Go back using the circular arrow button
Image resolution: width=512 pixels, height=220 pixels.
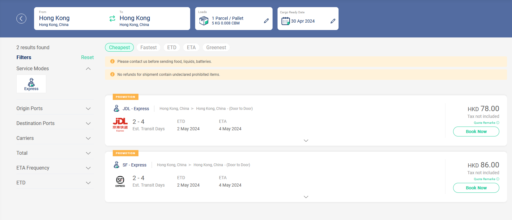click(x=21, y=19)
